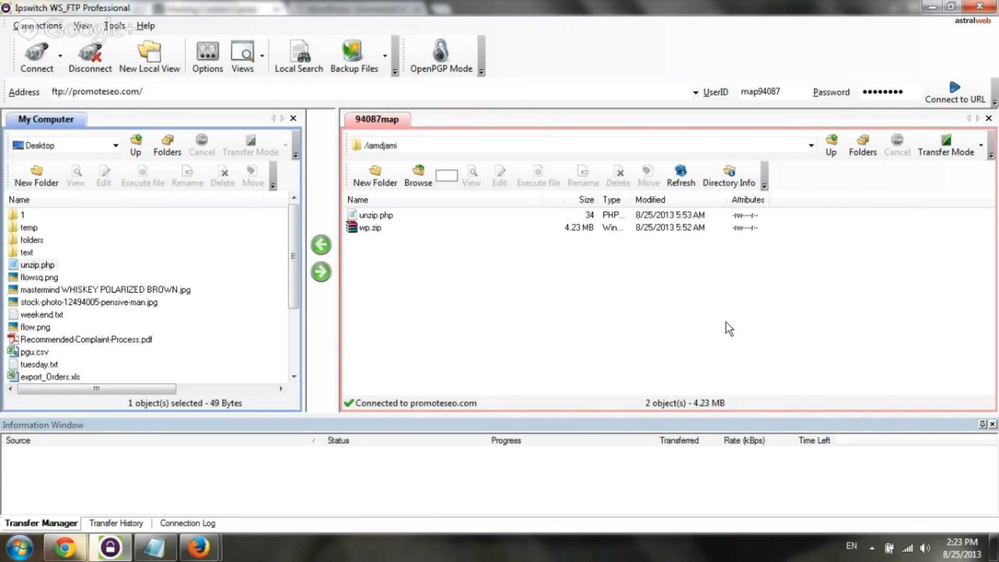Click the Disconnect toolbar icon
The image size is (999, 562).
coord(90,57)
